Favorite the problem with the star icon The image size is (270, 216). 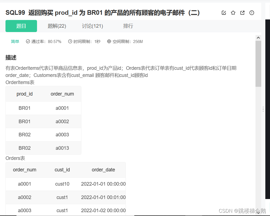[x=233, y=13]
